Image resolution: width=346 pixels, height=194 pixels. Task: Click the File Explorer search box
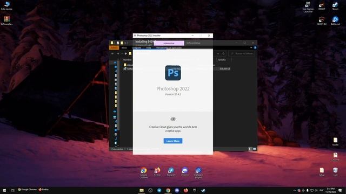coord(242,53)
